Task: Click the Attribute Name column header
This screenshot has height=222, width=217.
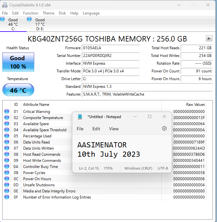Action: [x=91, y=105]
